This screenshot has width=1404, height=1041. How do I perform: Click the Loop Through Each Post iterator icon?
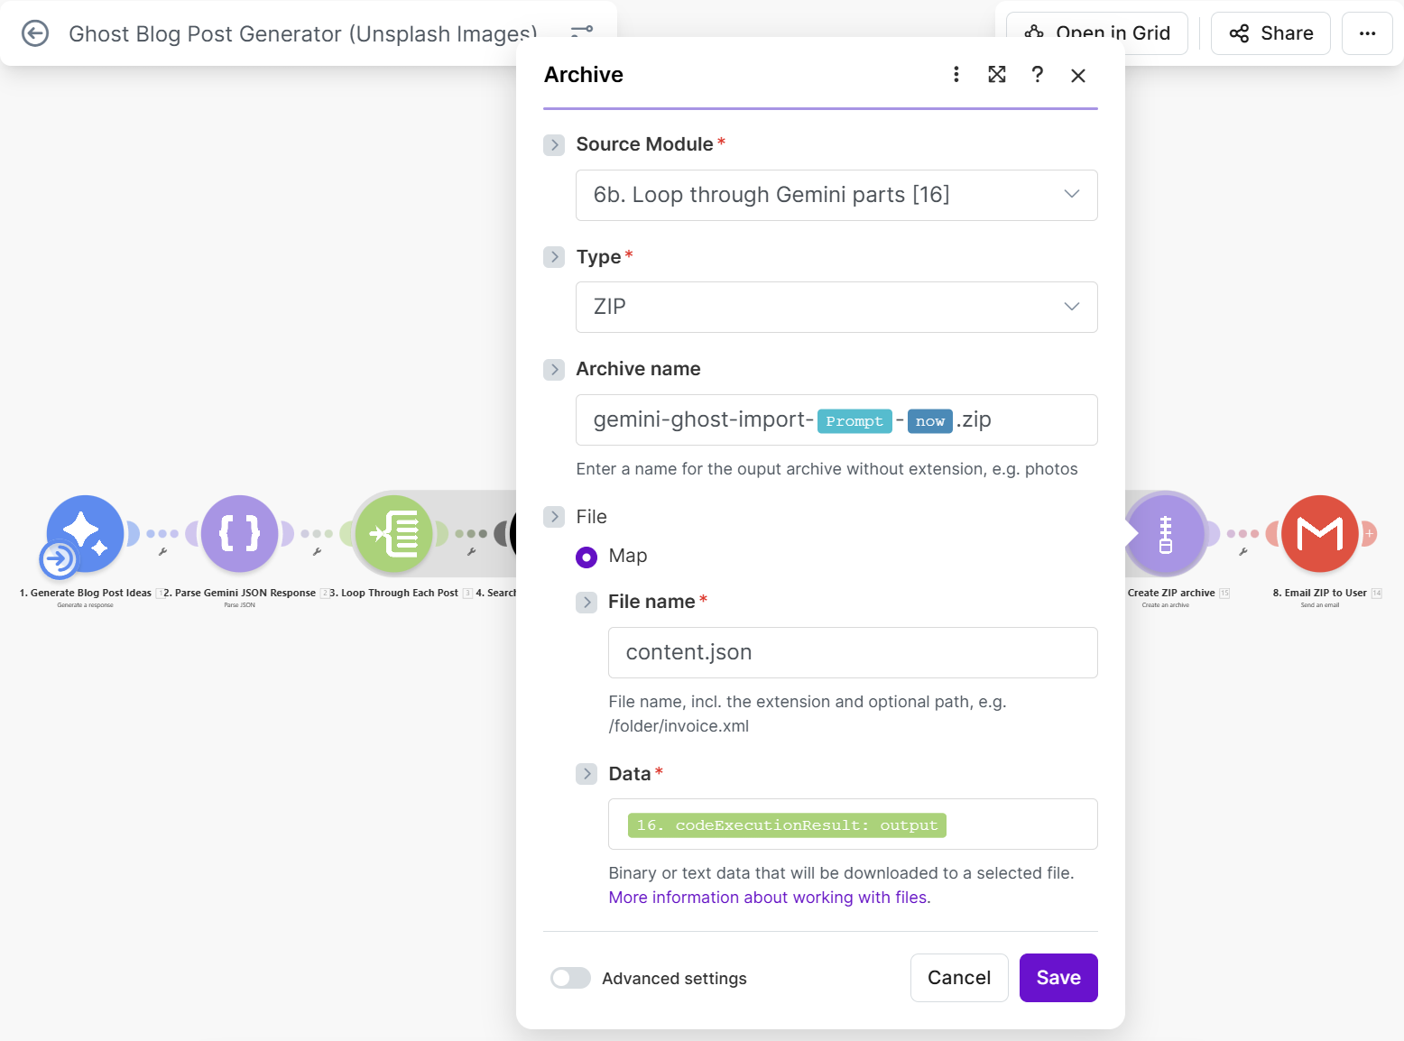tap(394, 533)
